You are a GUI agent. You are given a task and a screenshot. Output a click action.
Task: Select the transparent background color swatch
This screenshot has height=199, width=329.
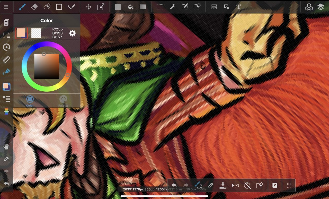[x=36, y=33]
